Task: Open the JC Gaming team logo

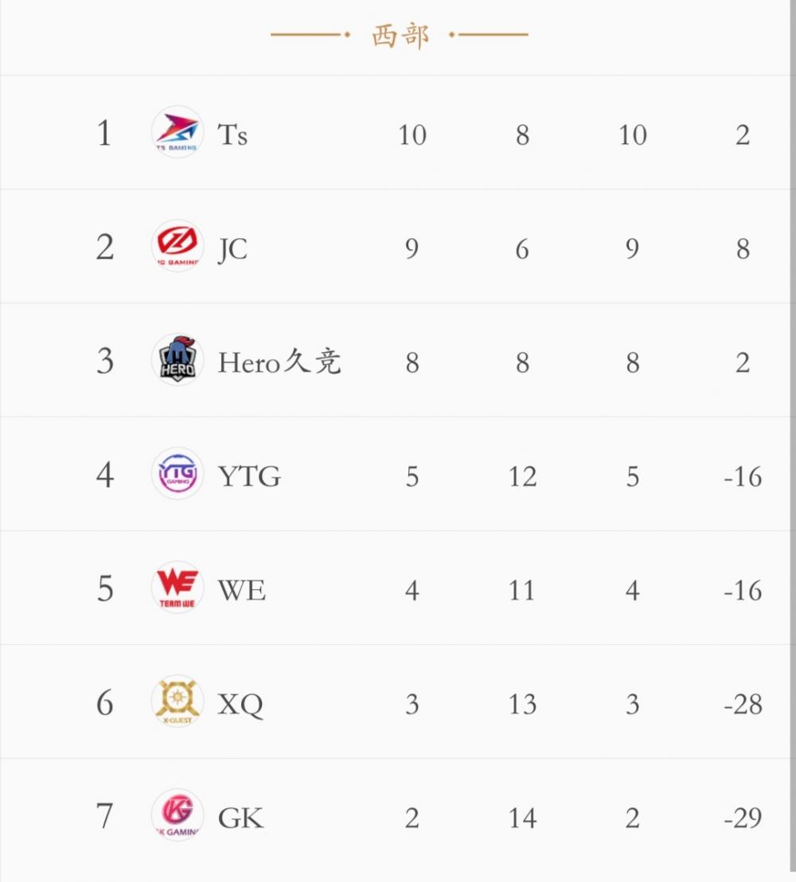Action: pyautogui.click(x=177, y=246)
